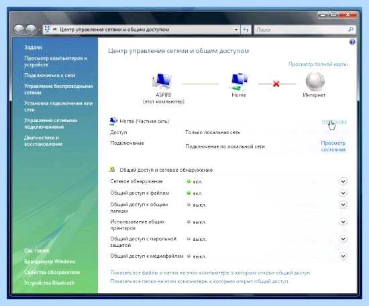The height and width of the screenshot is (306, 369).
Task: Expand the Общий доступ к файлам chevron
Action: [343, 193]
